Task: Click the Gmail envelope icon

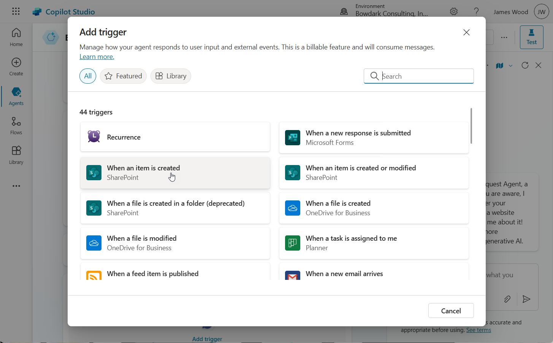Action: 293,275
